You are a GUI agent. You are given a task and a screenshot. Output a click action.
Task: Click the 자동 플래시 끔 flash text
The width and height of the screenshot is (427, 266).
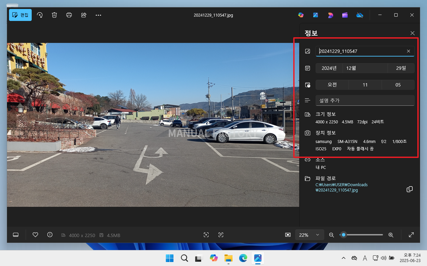pyautogui.click(x=360, y=149)
